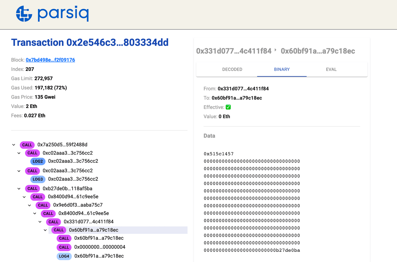This screenshot has height=262, width=397.
Task: Click the Gas Price value 135 Gwei
Action: tap(45, 97)
